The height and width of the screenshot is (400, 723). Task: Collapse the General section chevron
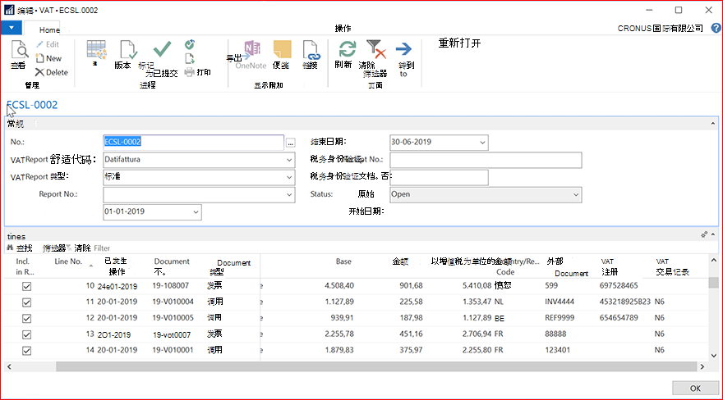point(713,123)
